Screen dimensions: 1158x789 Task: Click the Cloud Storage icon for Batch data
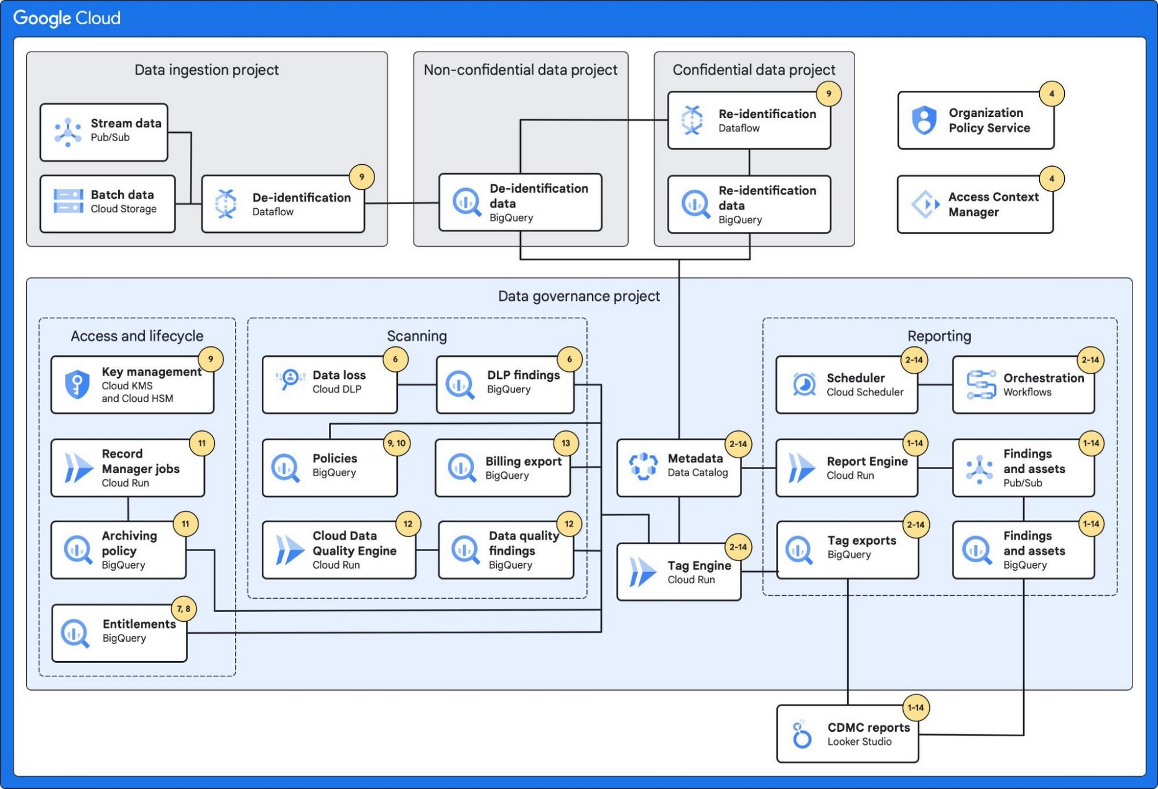(x=68, y=201)
